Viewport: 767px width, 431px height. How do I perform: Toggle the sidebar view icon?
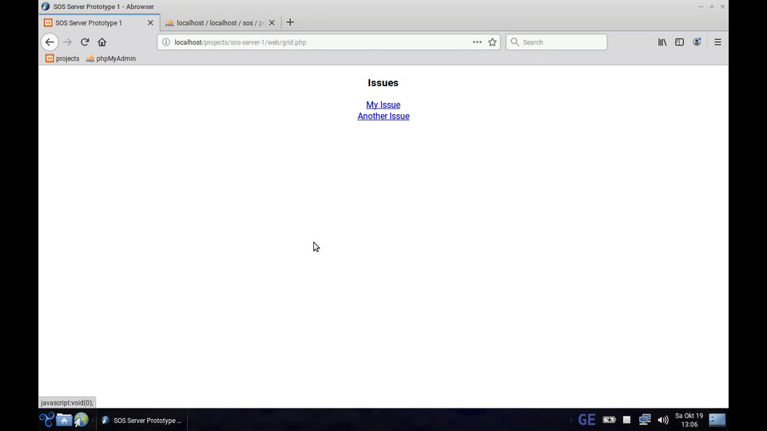[679, 42]
